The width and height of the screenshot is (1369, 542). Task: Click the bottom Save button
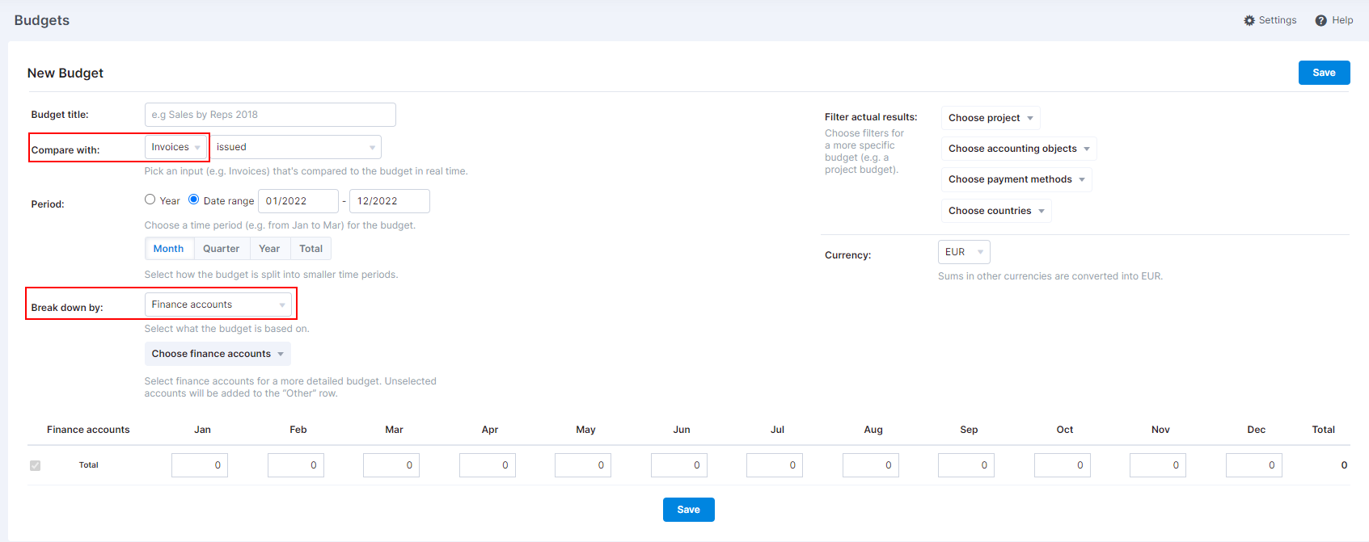click(x=688, y=510)
